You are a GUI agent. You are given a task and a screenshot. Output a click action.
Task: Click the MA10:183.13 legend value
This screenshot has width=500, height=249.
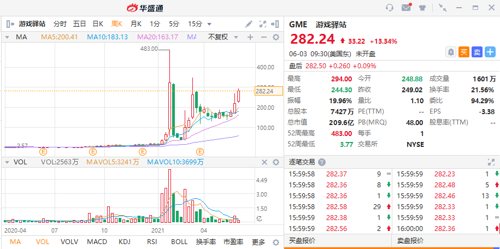pyautogui.click(x=108, y=37)
